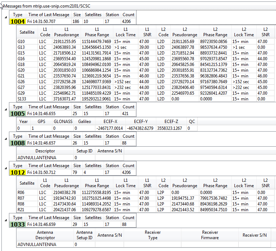Select the green 1033 type cell

click(18, 224)
